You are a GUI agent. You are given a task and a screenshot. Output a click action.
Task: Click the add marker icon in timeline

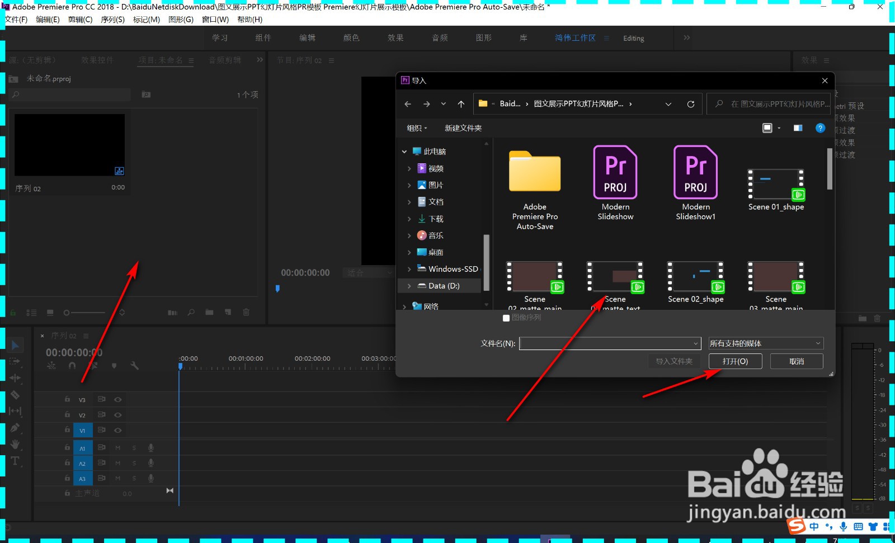click(114, 366)
